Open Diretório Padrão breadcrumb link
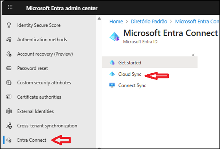Viewport: 220px width, 149px height. click(149, 21)
